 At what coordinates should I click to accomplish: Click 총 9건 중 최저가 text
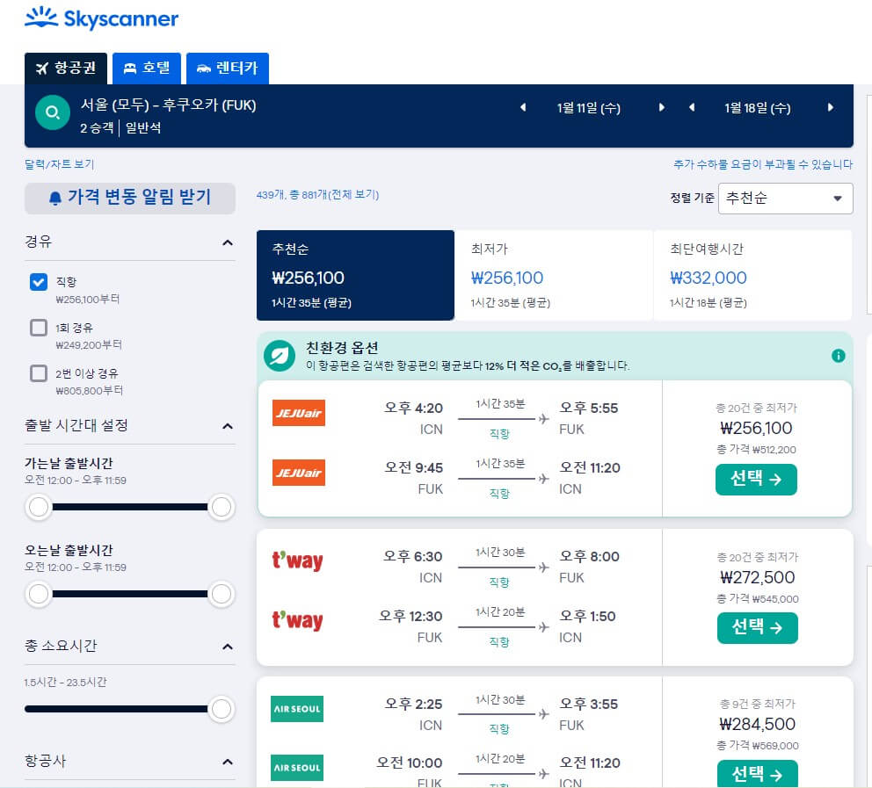tap(757, 704)
